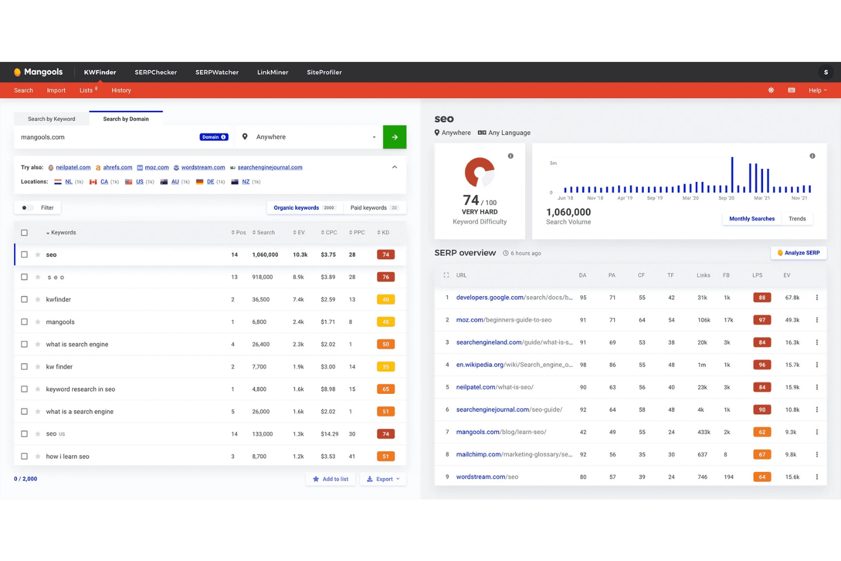
Task: Click the location pin icon beside Anywhere
Action: pos(245,137)
